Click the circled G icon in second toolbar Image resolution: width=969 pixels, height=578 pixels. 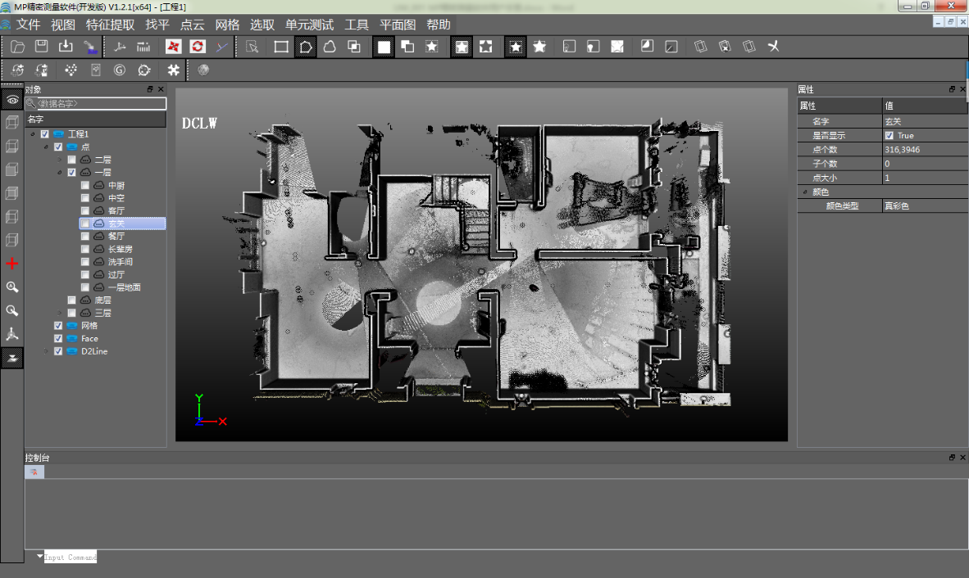coord(120,70)
